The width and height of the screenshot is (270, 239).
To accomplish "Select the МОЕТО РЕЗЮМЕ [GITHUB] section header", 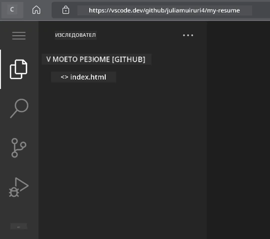I will [x=96, y=59].
